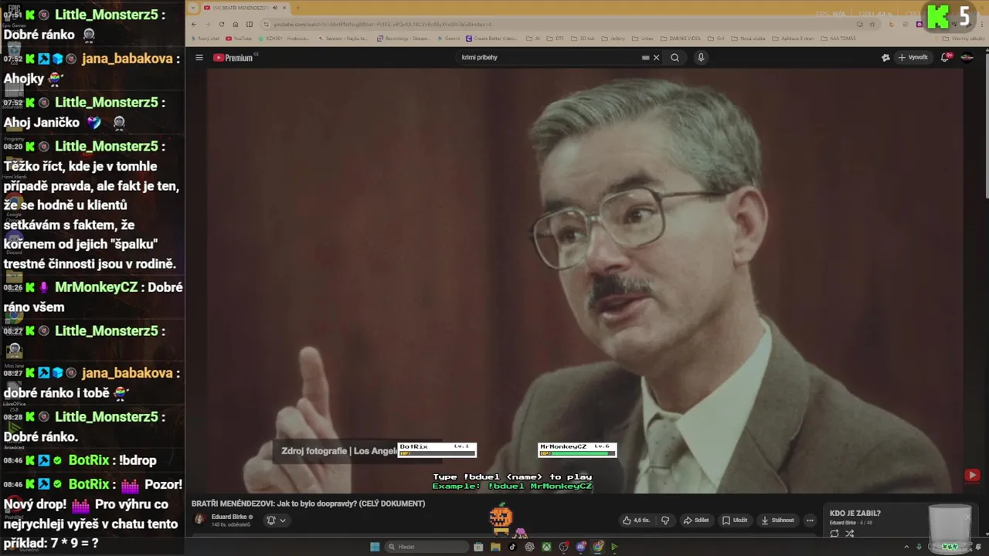Reload the browser page

[x=222, y=24]
